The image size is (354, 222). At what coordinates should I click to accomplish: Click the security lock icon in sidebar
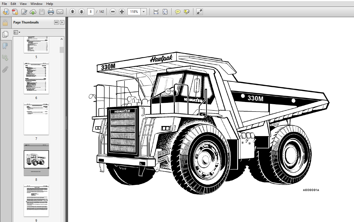[5, 22]
